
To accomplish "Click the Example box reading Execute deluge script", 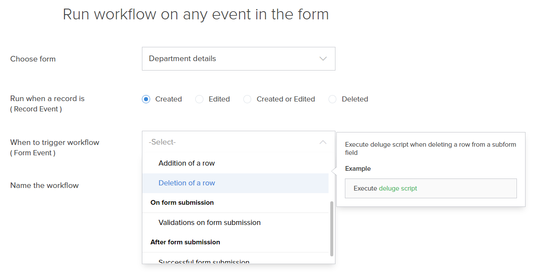I will point(430,188).
